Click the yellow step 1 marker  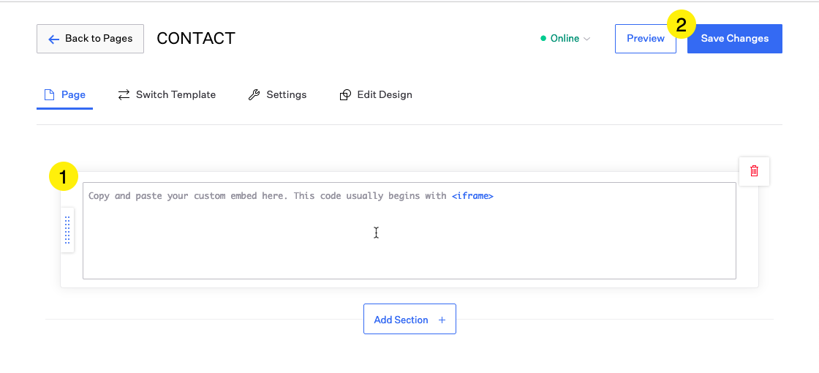tap(63, 176)
